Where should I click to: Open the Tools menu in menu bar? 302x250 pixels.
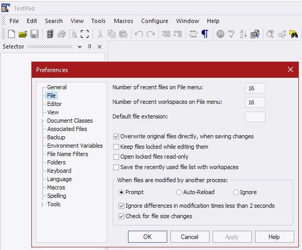click(98, 21)
